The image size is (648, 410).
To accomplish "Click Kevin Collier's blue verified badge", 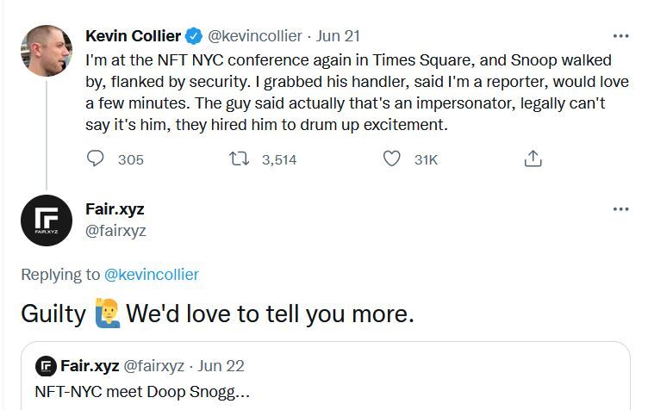I will click(x=194, y=36).
